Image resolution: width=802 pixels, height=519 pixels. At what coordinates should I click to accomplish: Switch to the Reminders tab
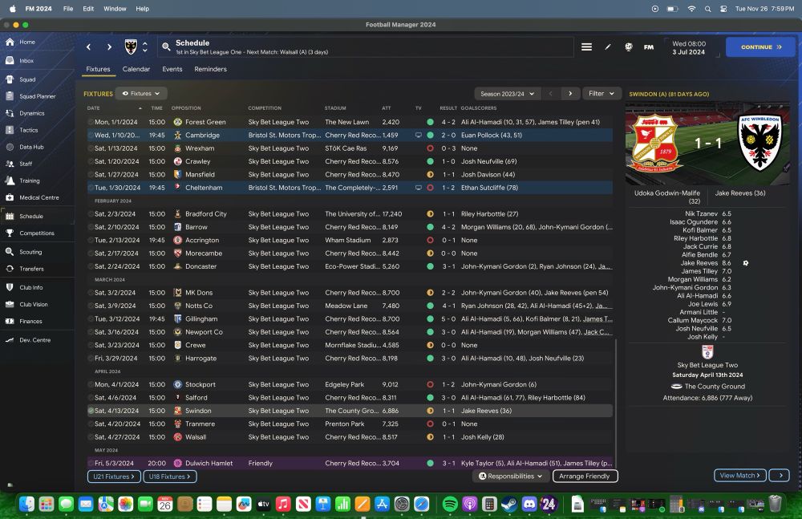(x=210, y=69)
